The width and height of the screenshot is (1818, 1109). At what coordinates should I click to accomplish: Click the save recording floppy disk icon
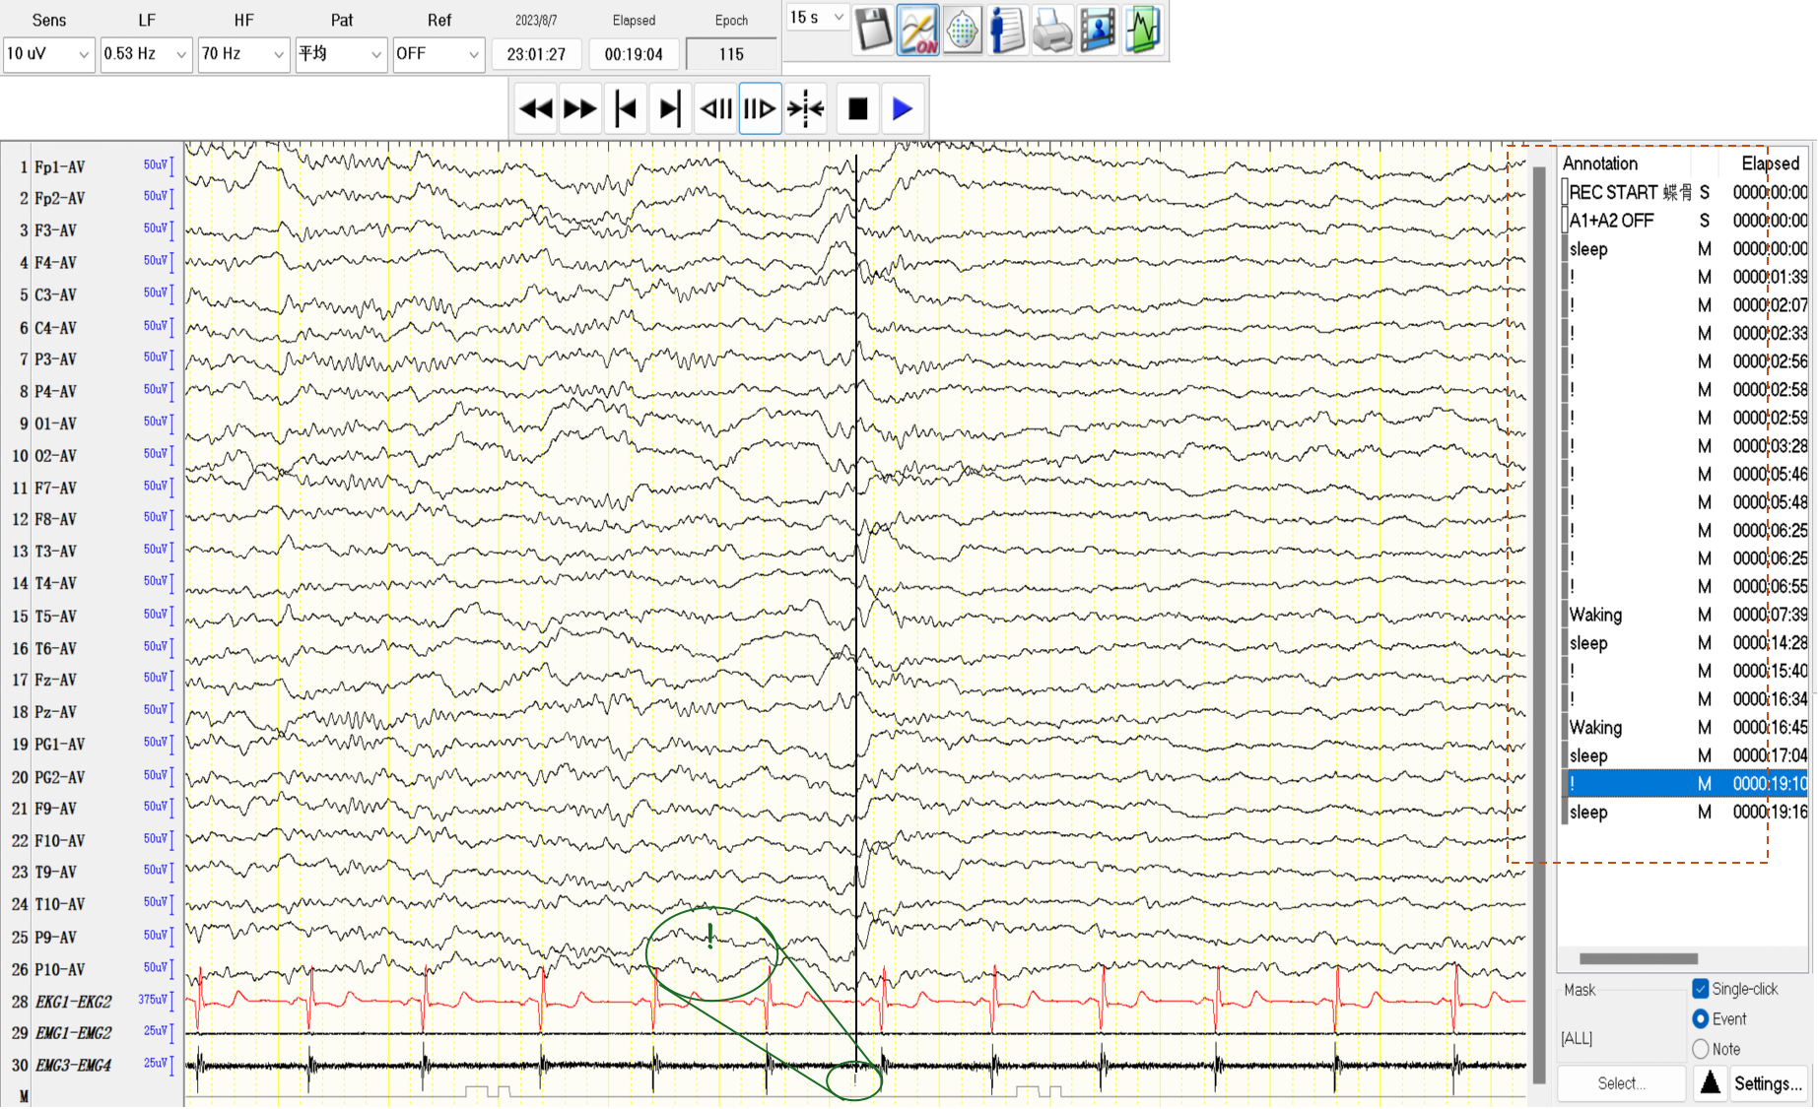(x=871, y=30)
